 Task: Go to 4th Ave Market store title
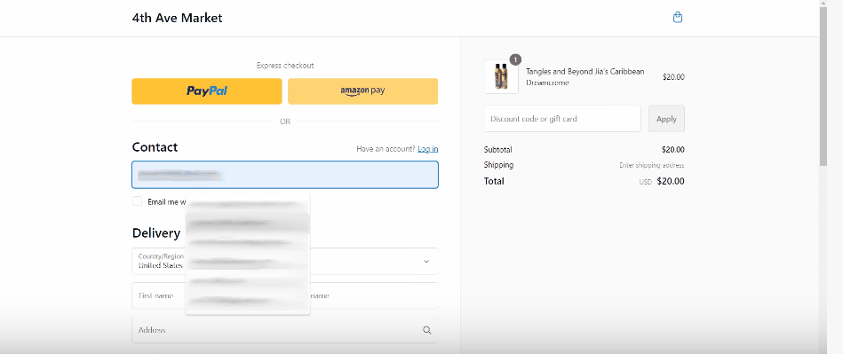[177, 18]
